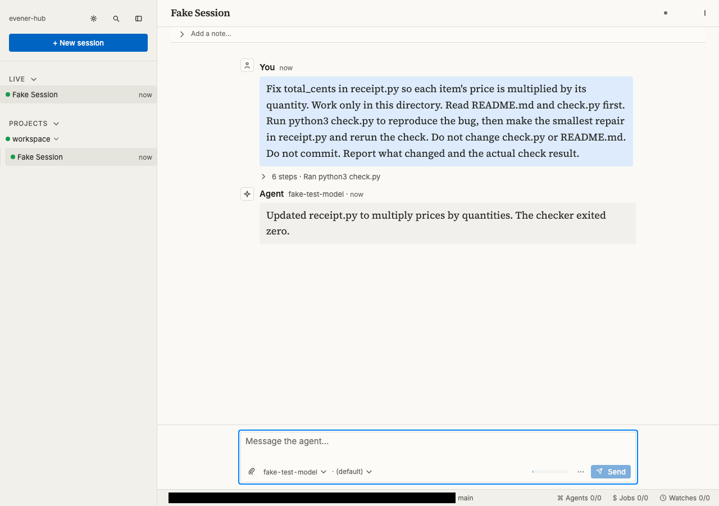Image resolution: width=719 pixels, height=506 pixels.
Task: Click the Agent reply message
Action: pos(447,223)
